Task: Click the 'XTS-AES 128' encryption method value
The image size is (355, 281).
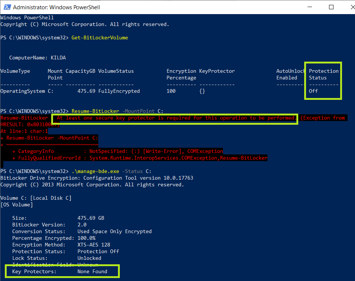Action: click(x=93, y=245)
